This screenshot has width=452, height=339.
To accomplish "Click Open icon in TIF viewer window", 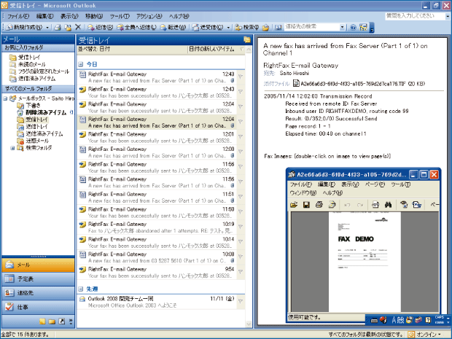I will pos(294,205).
